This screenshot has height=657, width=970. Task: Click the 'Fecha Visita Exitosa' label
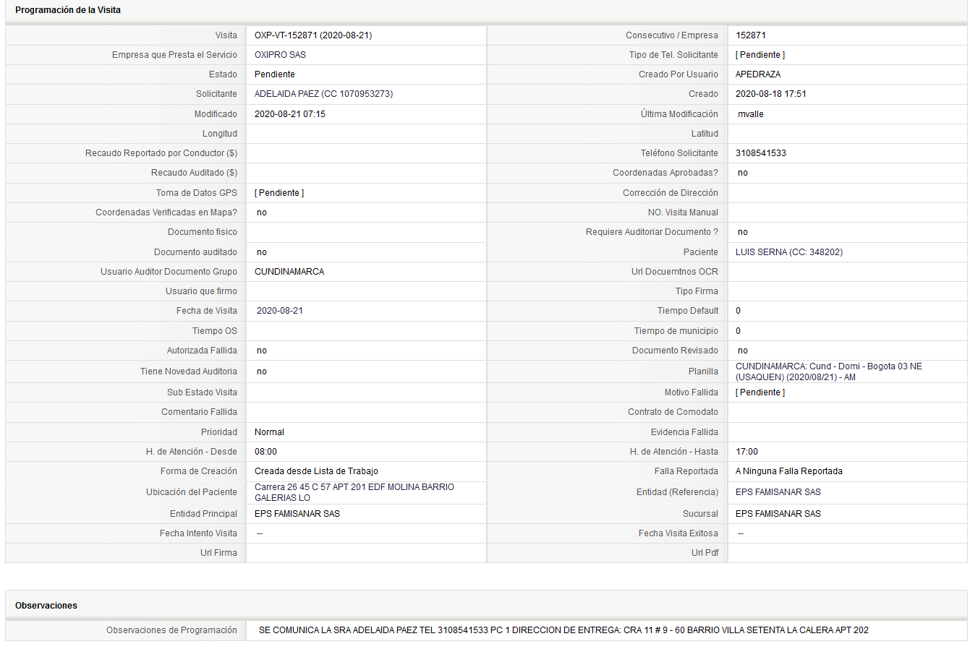click(x=678, y=533)
